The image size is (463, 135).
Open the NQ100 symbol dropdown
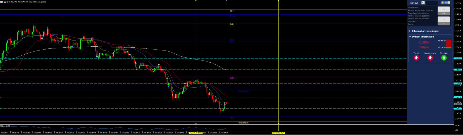click(423, 3)
